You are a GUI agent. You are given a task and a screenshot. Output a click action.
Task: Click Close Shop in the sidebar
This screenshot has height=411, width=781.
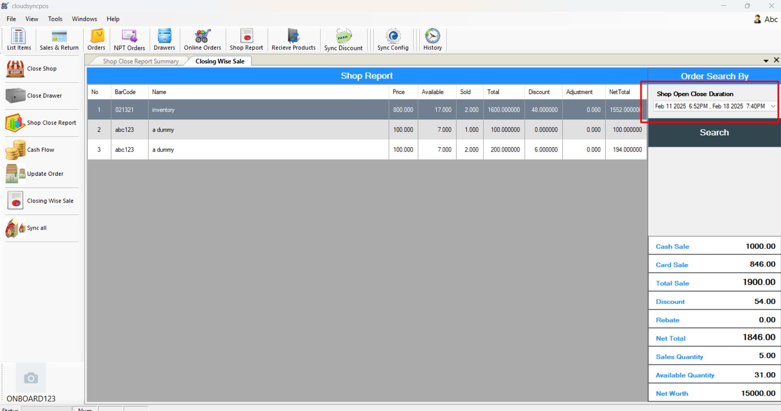pos(41,69)
